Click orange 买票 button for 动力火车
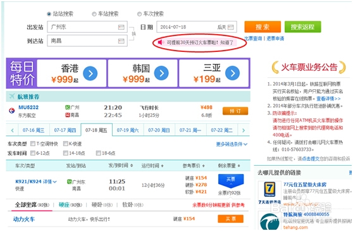 pos(231,219)
